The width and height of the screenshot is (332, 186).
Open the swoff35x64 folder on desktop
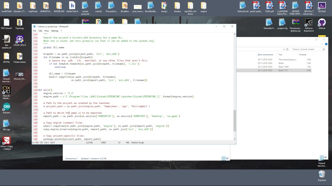pos(6,7)
